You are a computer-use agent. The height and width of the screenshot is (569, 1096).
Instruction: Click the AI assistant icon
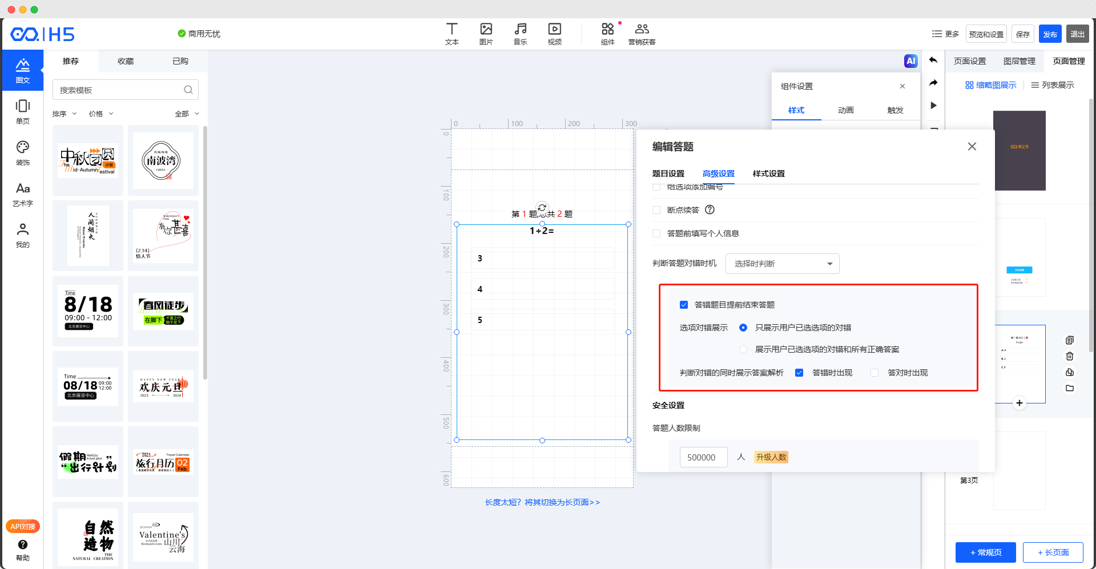tap(910, 61)
